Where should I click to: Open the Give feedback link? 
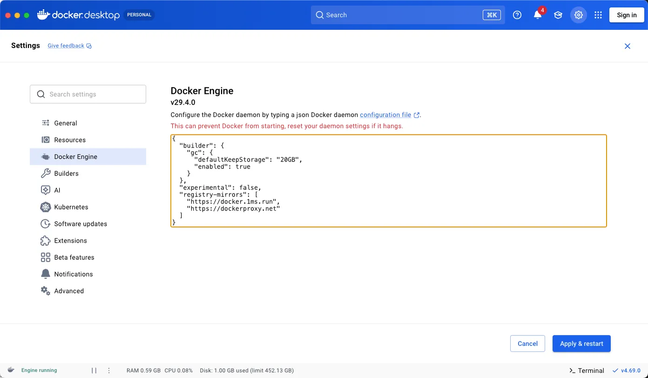[x=66, y=46]
